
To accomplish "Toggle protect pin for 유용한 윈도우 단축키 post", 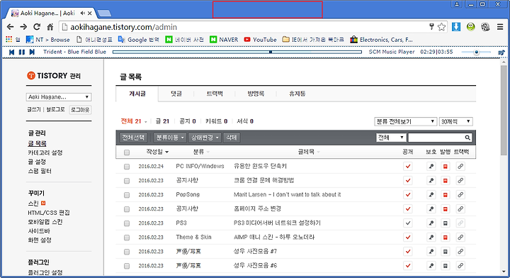I will pos(431,167).
